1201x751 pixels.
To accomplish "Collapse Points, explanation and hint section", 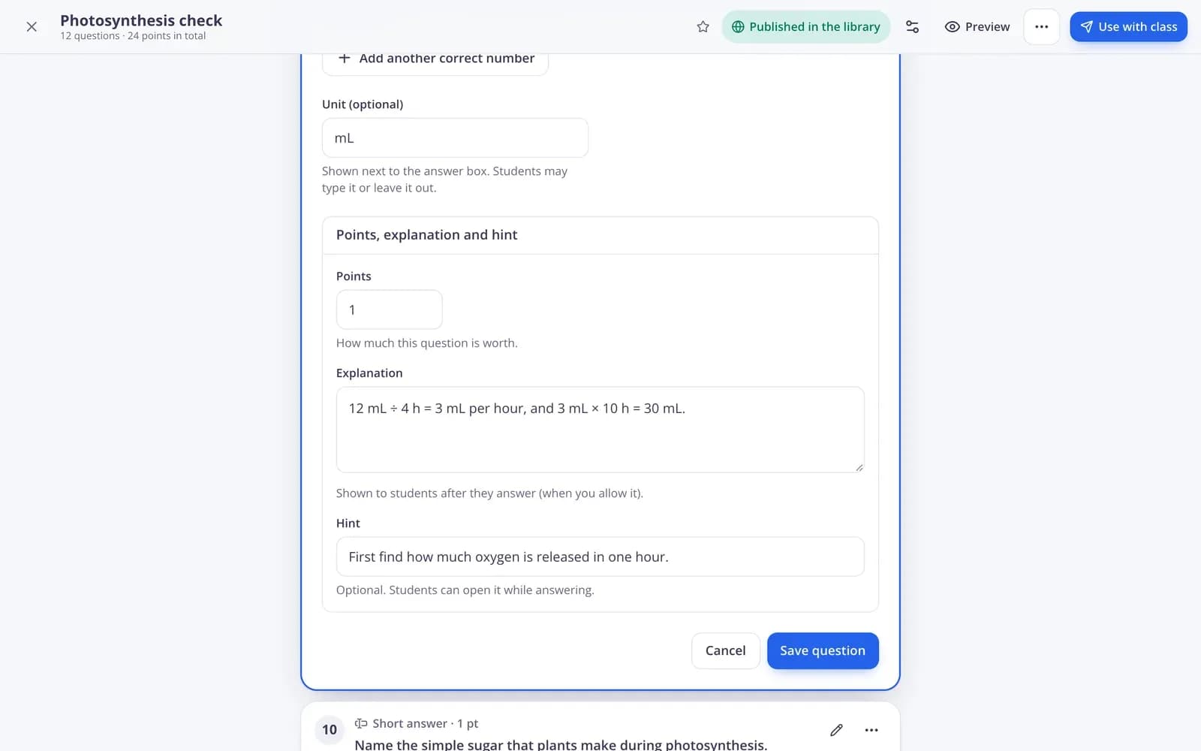I will click(600, 235).
